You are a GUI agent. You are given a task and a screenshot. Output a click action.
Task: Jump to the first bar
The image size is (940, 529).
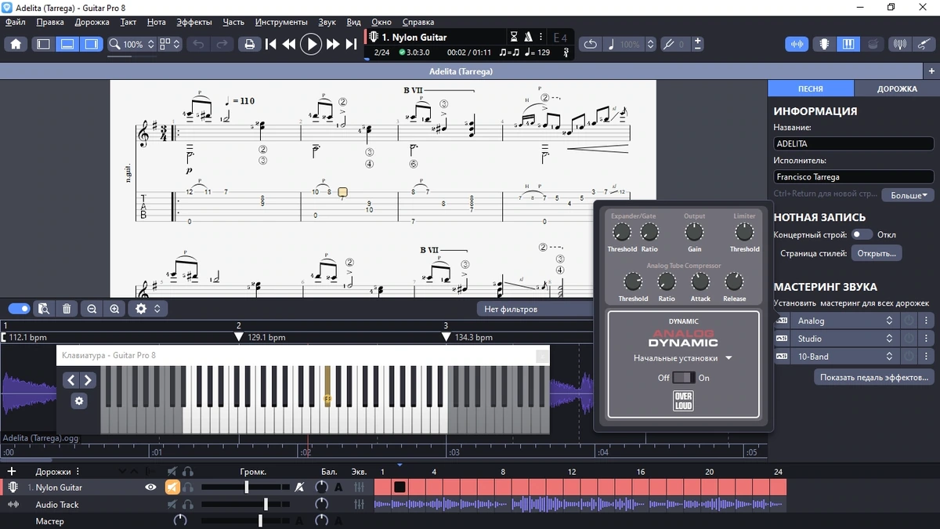(x=271, y=44)
